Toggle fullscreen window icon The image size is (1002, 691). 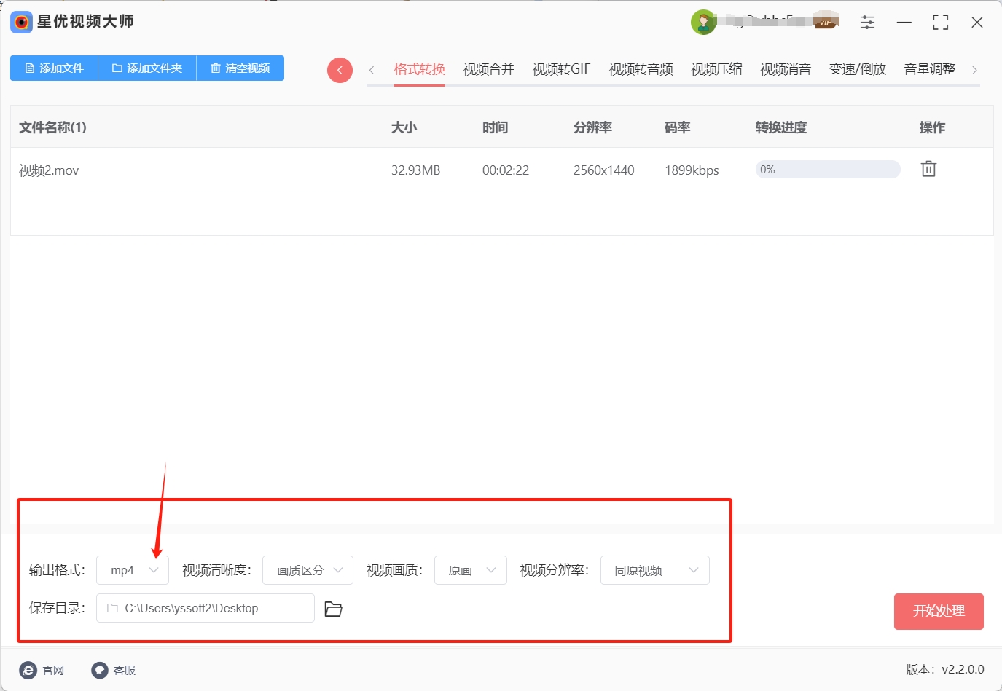click(941, 23)
